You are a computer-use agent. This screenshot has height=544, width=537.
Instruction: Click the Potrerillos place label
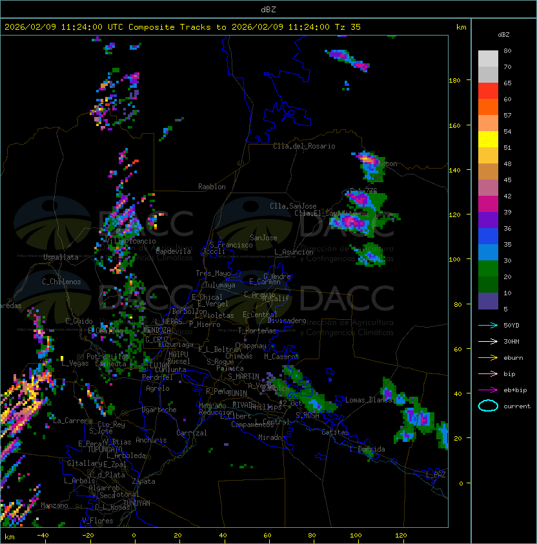(x=108, y=357)
